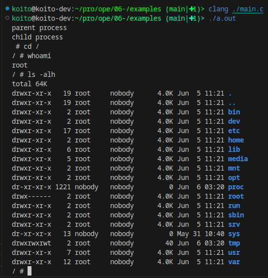Click the 'proc' directory name
The width and height of the screenshot is (268, 278).
[x=236, y=187]
